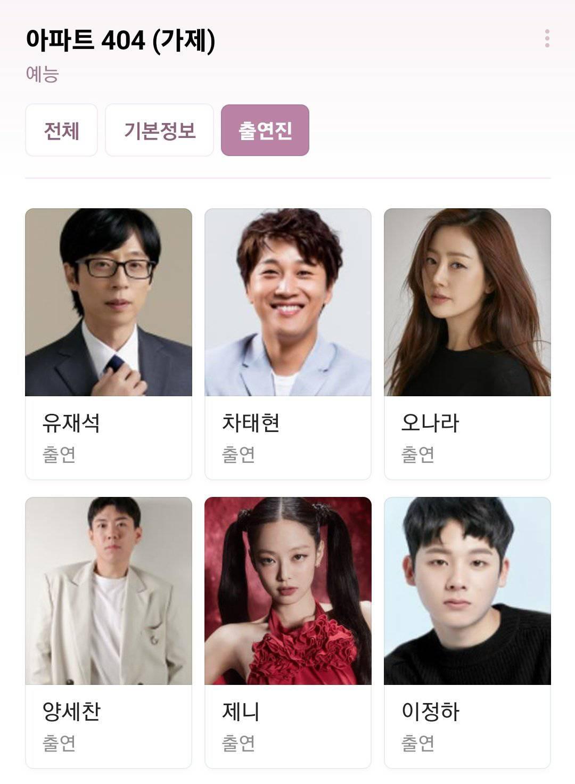
Task: Switch to the 전체 tab
Action: pyautogui.click(x=62, y=130)
